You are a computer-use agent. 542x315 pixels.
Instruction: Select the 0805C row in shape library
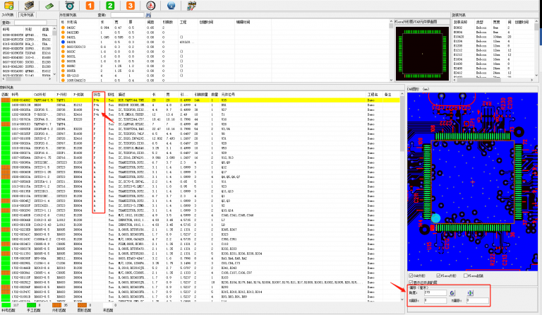coord(224,66)
